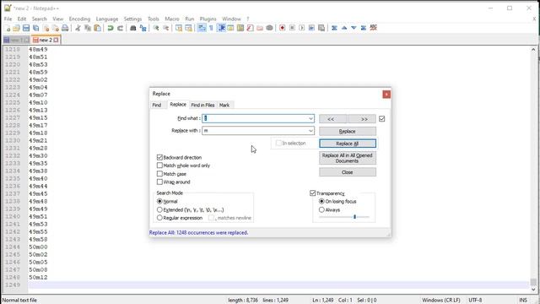
Task: Click the macro Playback toolbar icon
Action: pyautogui.click(x=302, y=28)
